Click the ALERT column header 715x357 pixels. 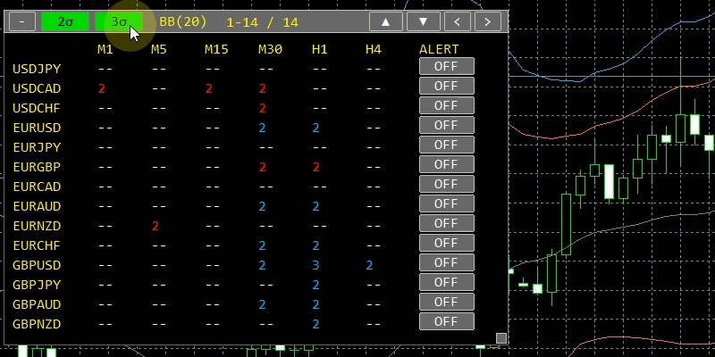point(439,49)
